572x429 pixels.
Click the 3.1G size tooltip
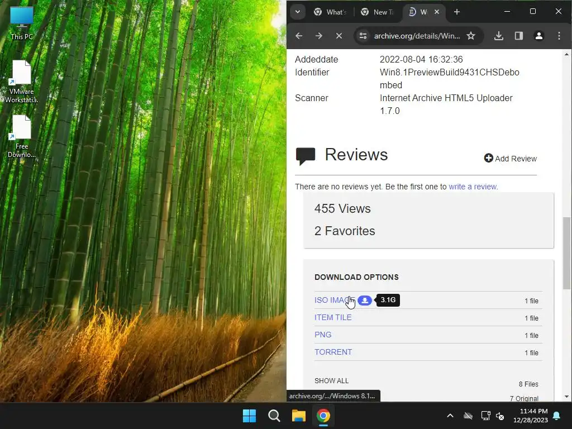(388, 300)
